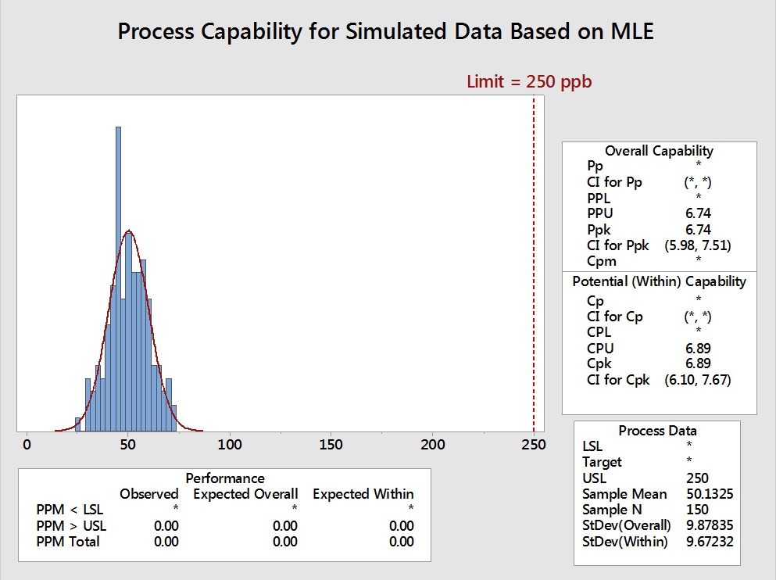The height and width of the screenshot is (580, 776).
Task: Click the peak of the red normal curve
Action: 129,231
